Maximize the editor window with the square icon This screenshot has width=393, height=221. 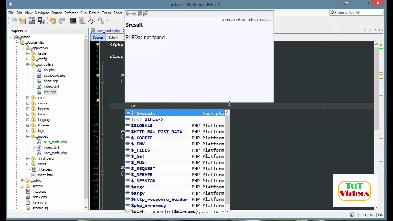pos(381,30)
